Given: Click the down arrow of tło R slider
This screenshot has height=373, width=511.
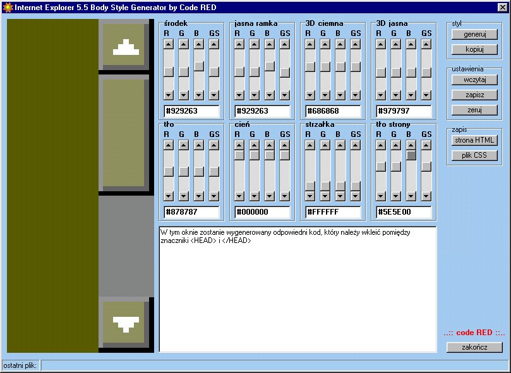Looking at the screenshot, I should point(169,196).
